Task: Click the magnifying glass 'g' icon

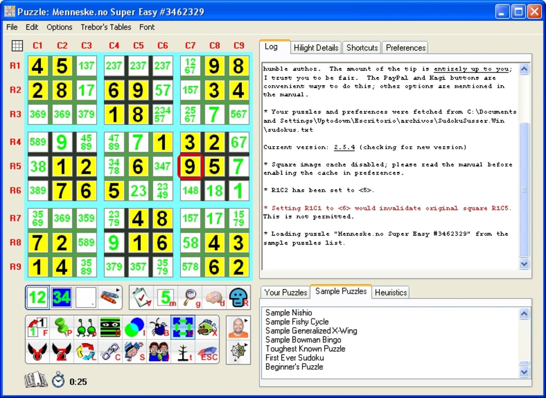Action: 190,298
